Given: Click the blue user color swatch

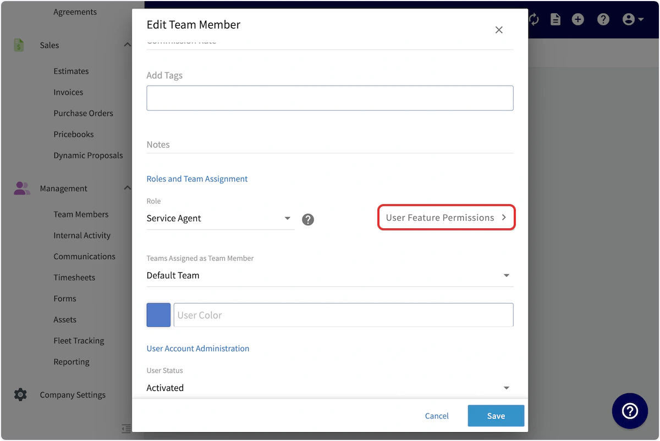Looking at the screenshot, I should click(x=158, y=315).
